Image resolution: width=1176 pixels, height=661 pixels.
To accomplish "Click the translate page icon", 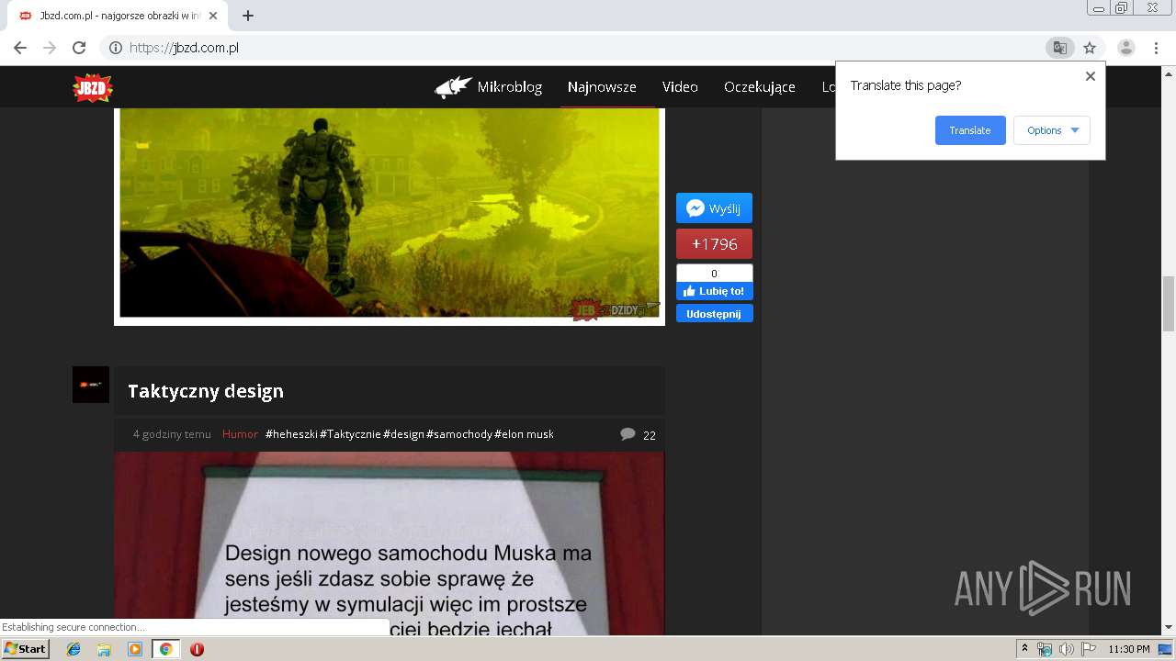I will coord(1059,48).
